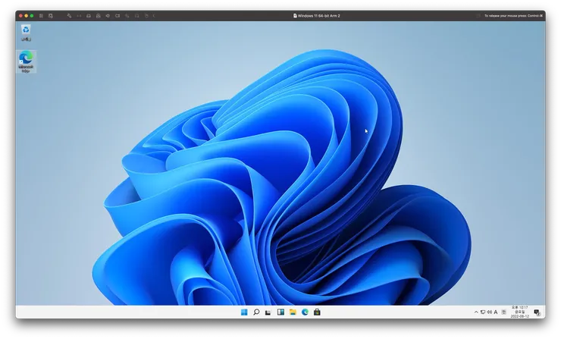The height and width of the screenshot is (339, 561).
Task: Click the network adapter arrows icon
Action: point(79,16)
